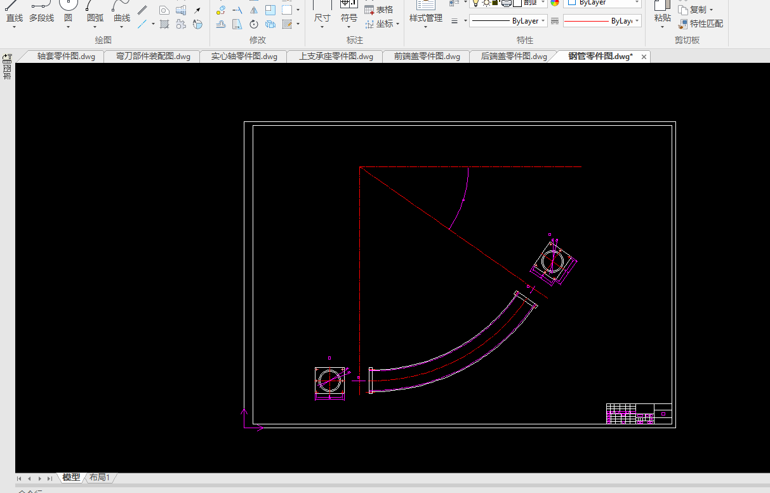Go to first layout tab arrow
This screenshot has height=493, width=770.
(19, 478)
